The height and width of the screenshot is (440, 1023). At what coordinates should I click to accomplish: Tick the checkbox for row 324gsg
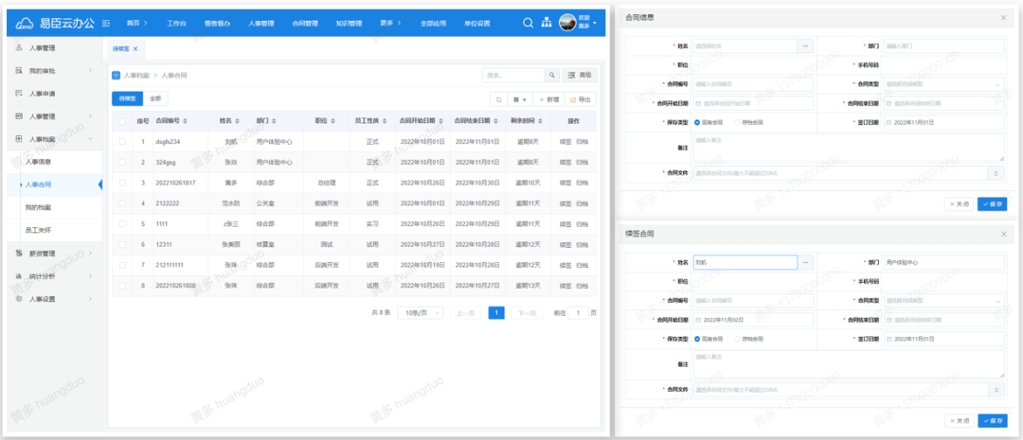[x=122, y=162]
